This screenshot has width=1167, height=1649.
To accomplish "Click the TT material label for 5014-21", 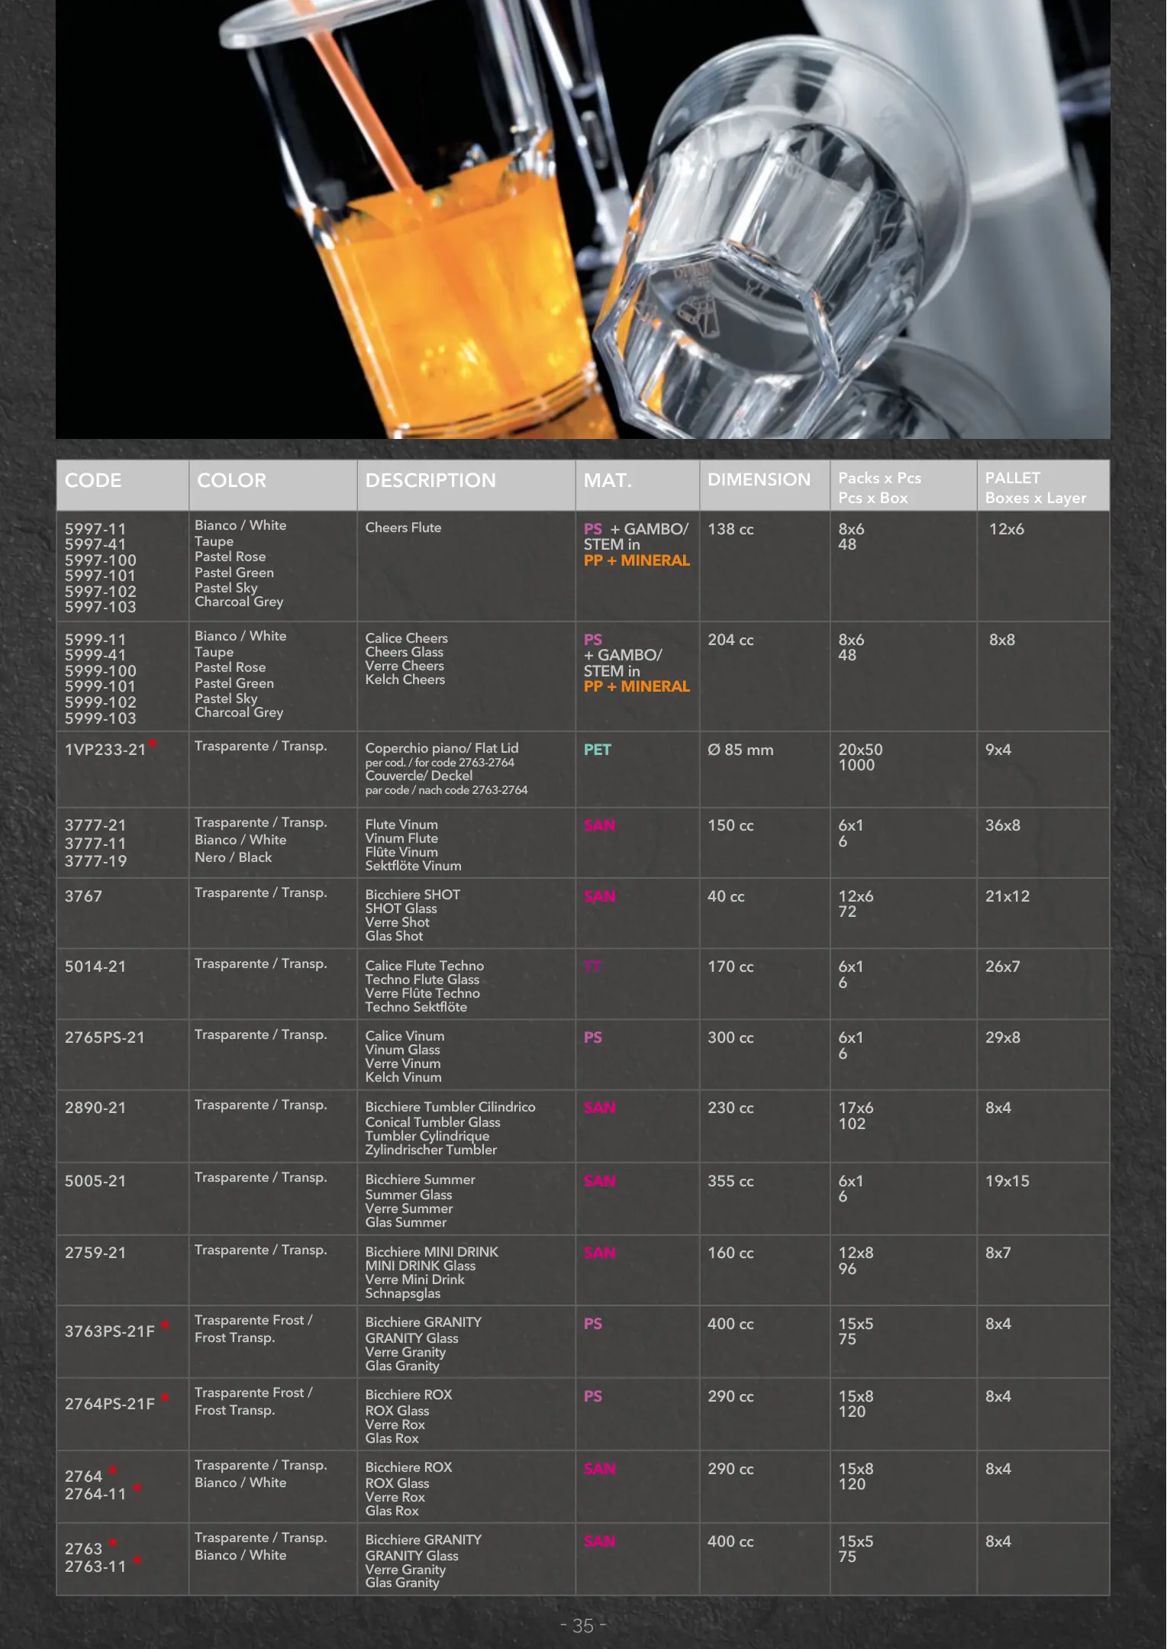I will click(x=592, y=966).
